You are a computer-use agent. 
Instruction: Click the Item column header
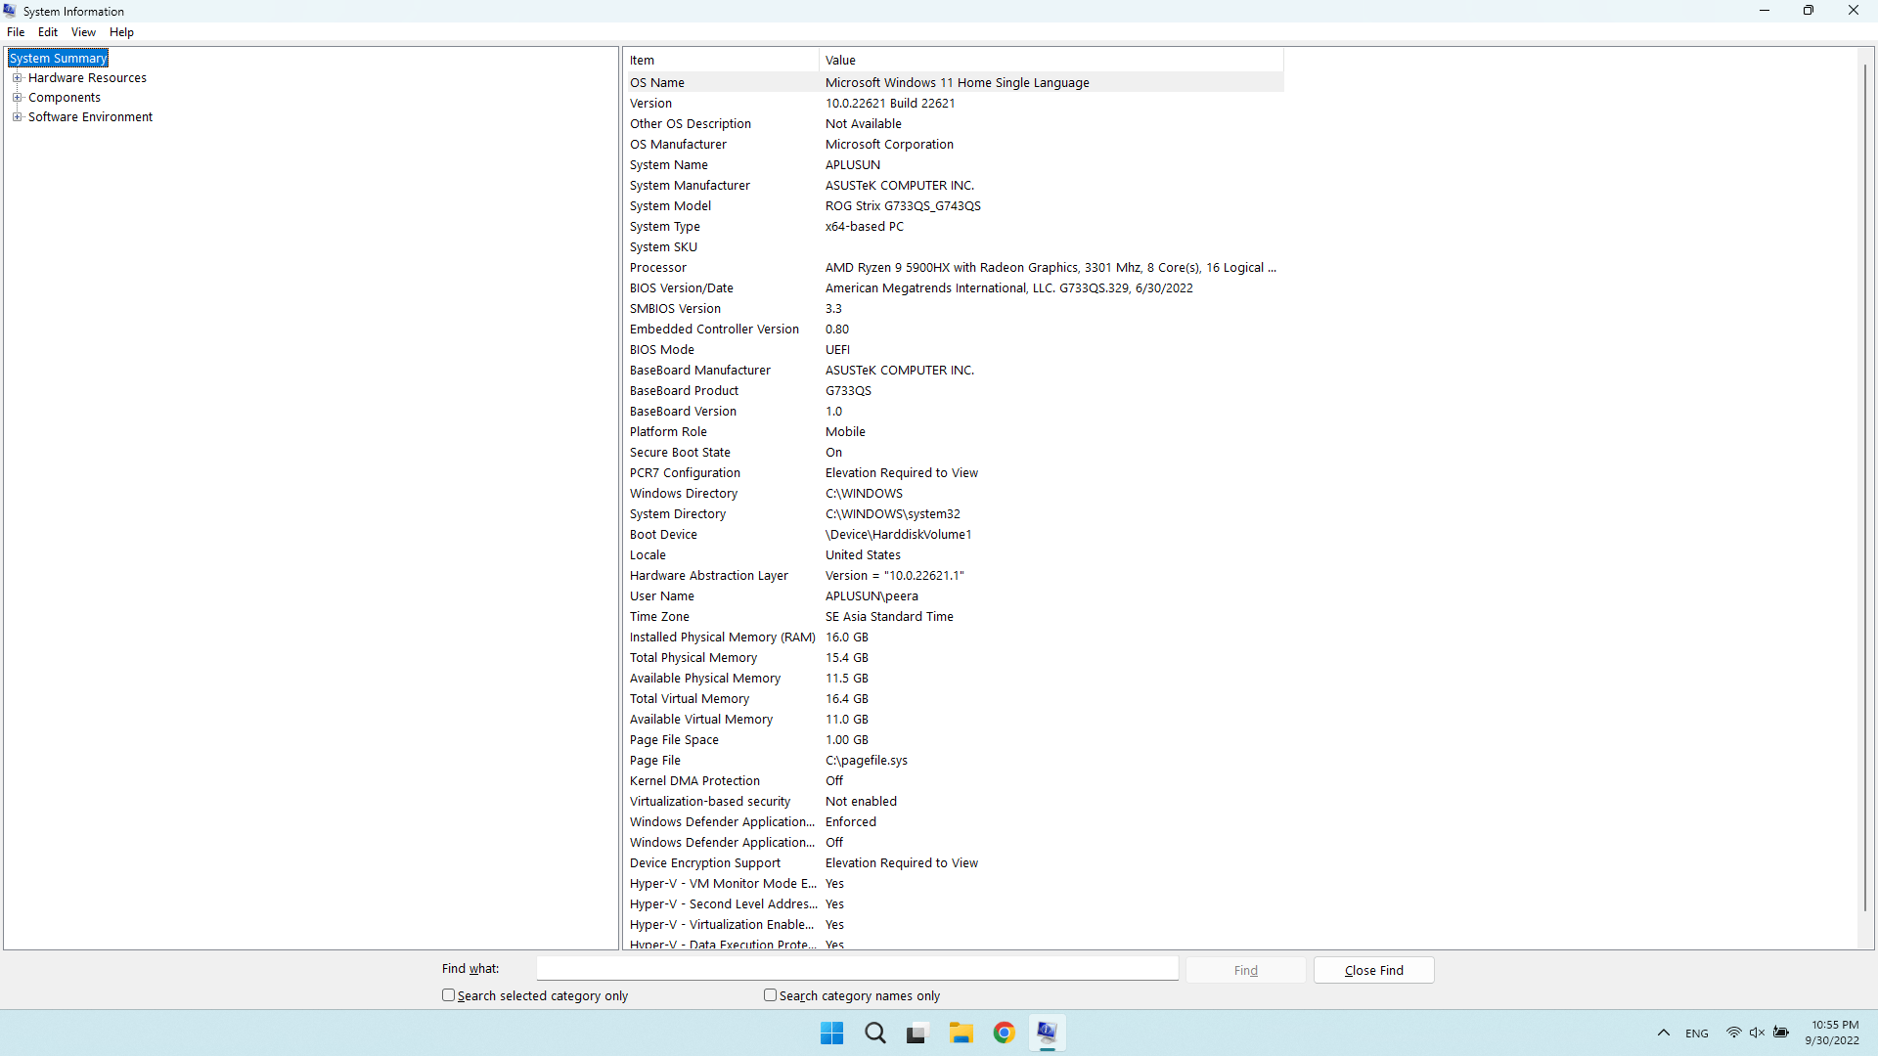(722, 61)
